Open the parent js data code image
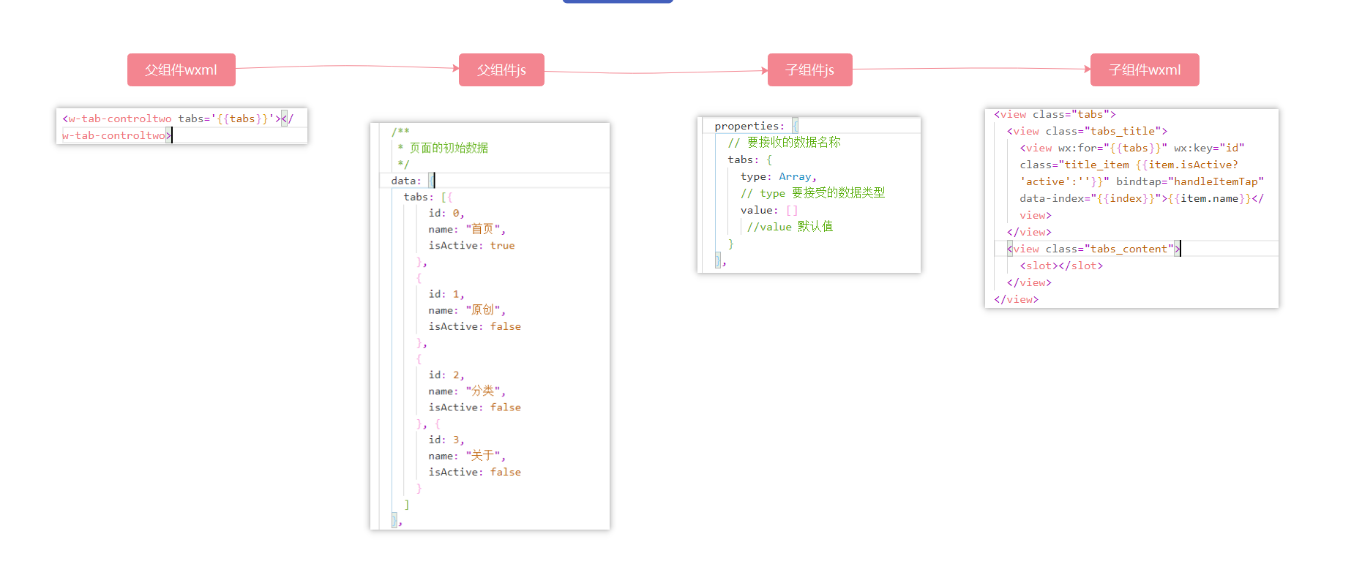 490,326
